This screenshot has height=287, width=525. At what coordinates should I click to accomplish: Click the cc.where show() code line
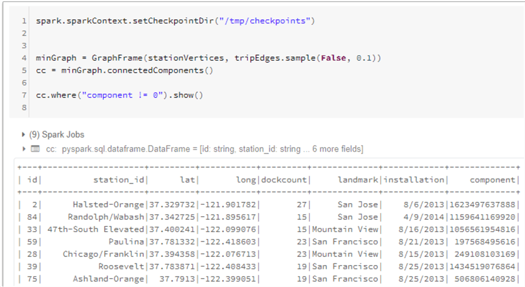119,95
